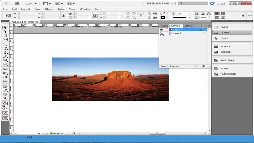
Task: Expand the Layer 1 disclosure triangle
Action: pyautogui.click(x=172, y=33)
